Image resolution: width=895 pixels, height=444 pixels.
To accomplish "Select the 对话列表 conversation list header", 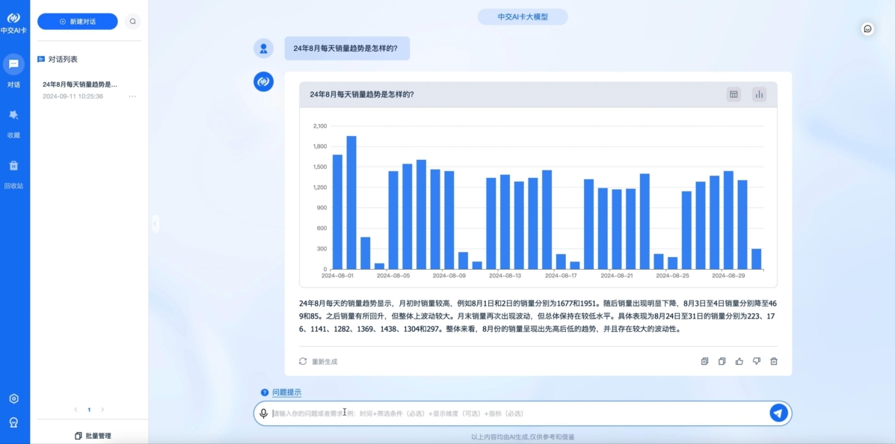I will tap(61, 60).
